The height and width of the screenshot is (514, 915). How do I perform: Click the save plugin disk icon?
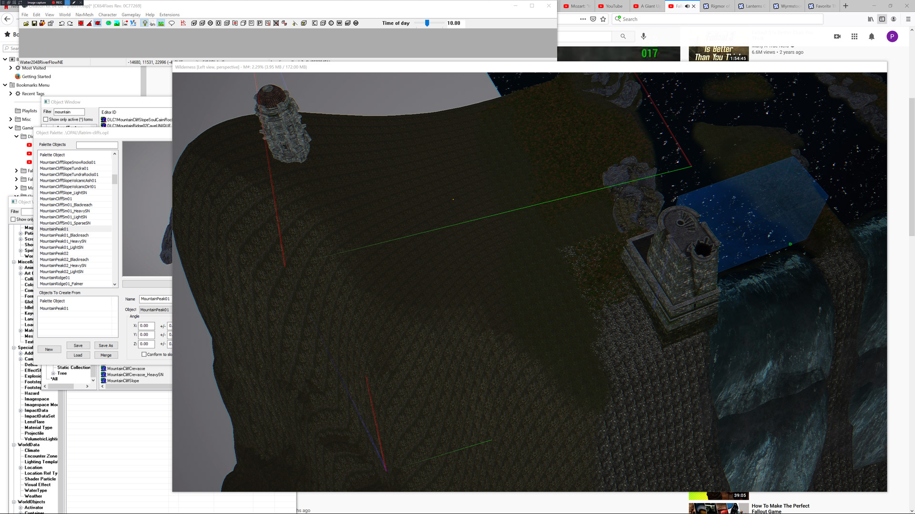[34, 23]
